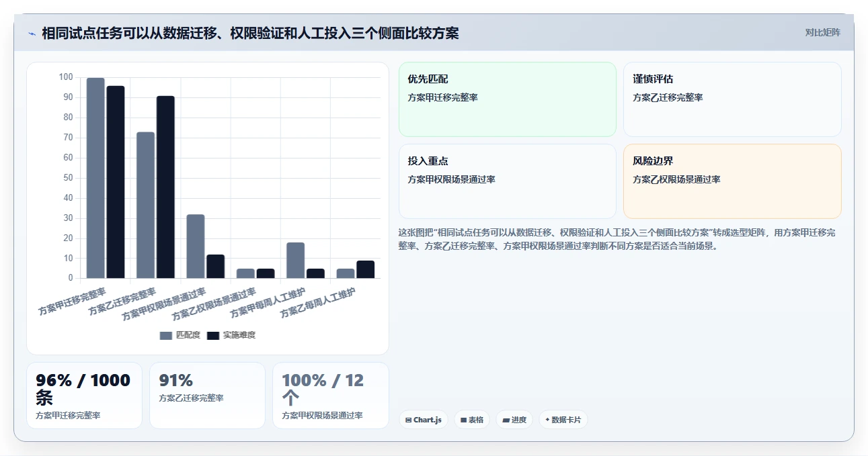
Task: Click the 方案乙每周人工维护 实施难度 bar
Action: coord(366,269)
